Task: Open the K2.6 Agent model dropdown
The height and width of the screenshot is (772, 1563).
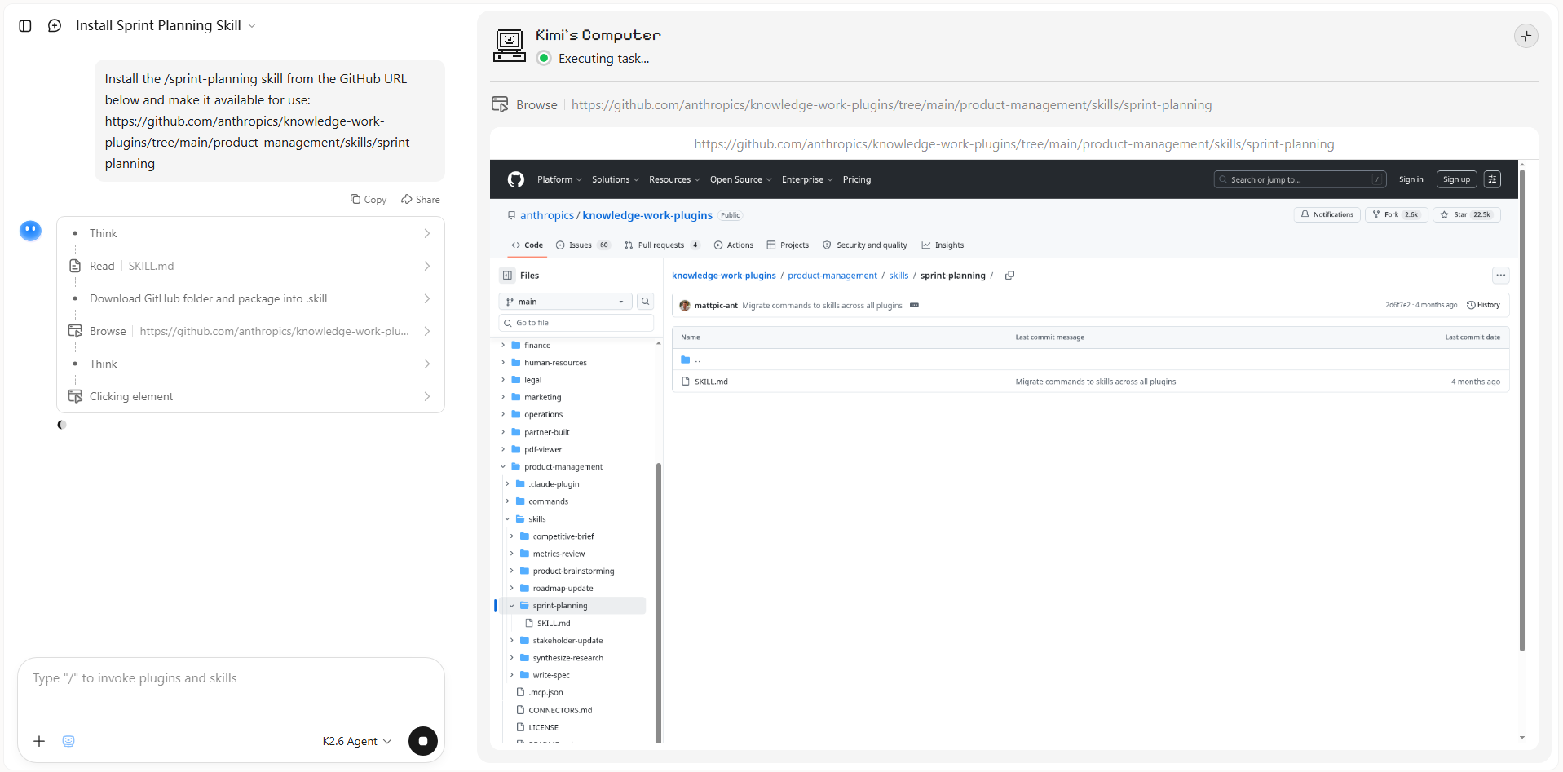Action: tap(357, 741)
